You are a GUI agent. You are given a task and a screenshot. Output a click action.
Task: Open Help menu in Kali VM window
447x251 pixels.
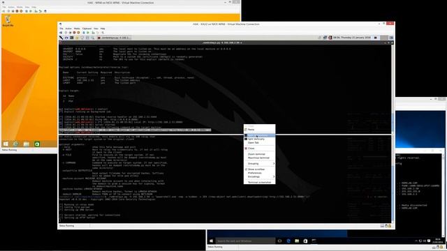pyautogui.click(x=103, y=29)
